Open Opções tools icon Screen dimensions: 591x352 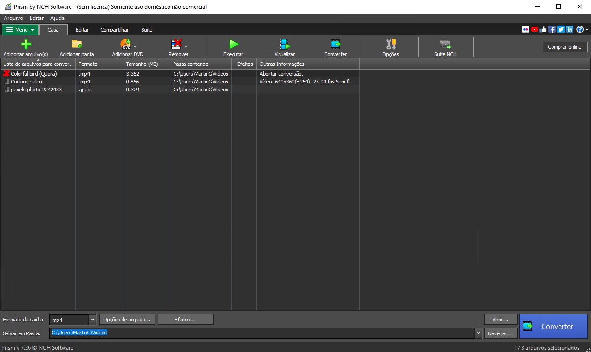391,45
